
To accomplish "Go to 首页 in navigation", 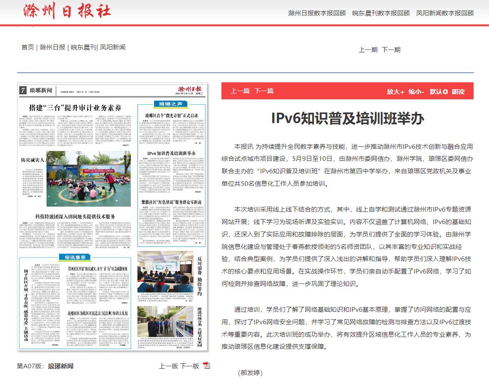I will tap(28, 47).
